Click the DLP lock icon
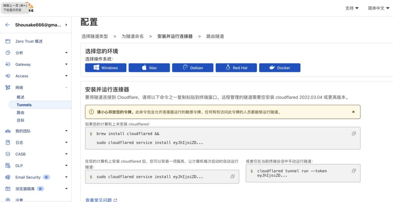393x202 pixels. 8,166
